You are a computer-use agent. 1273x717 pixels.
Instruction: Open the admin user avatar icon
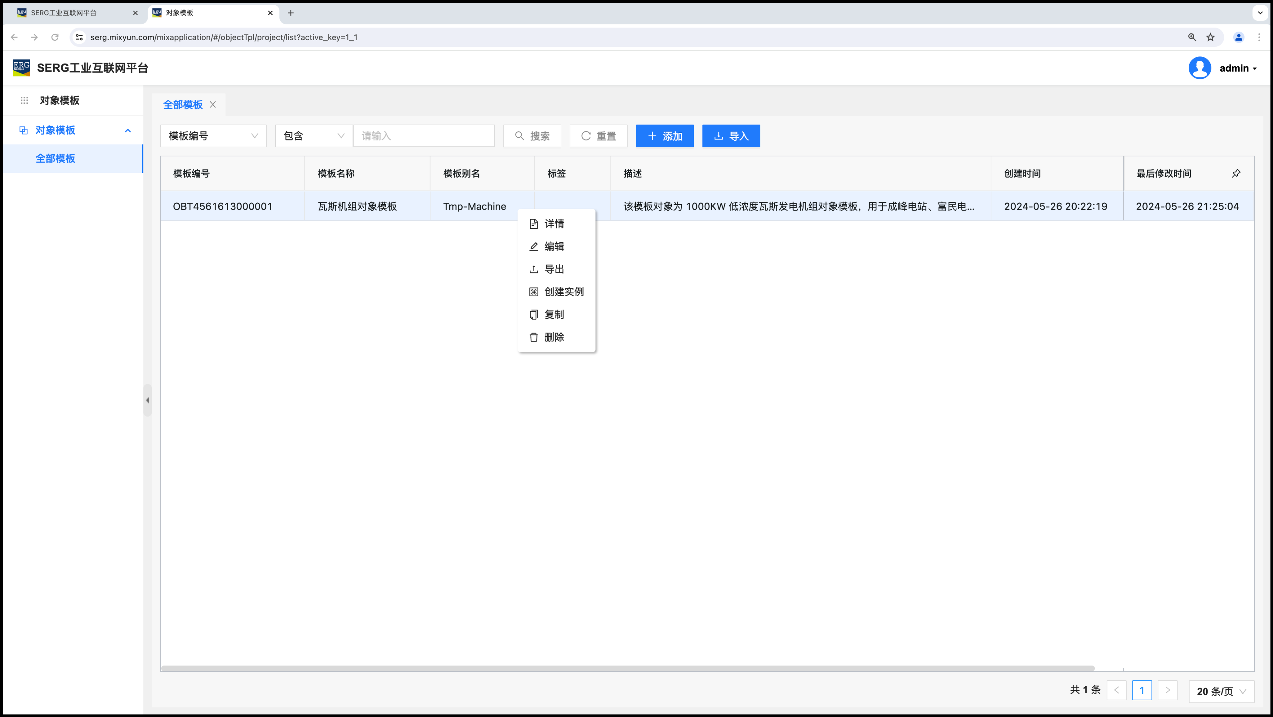(1200, 68)
